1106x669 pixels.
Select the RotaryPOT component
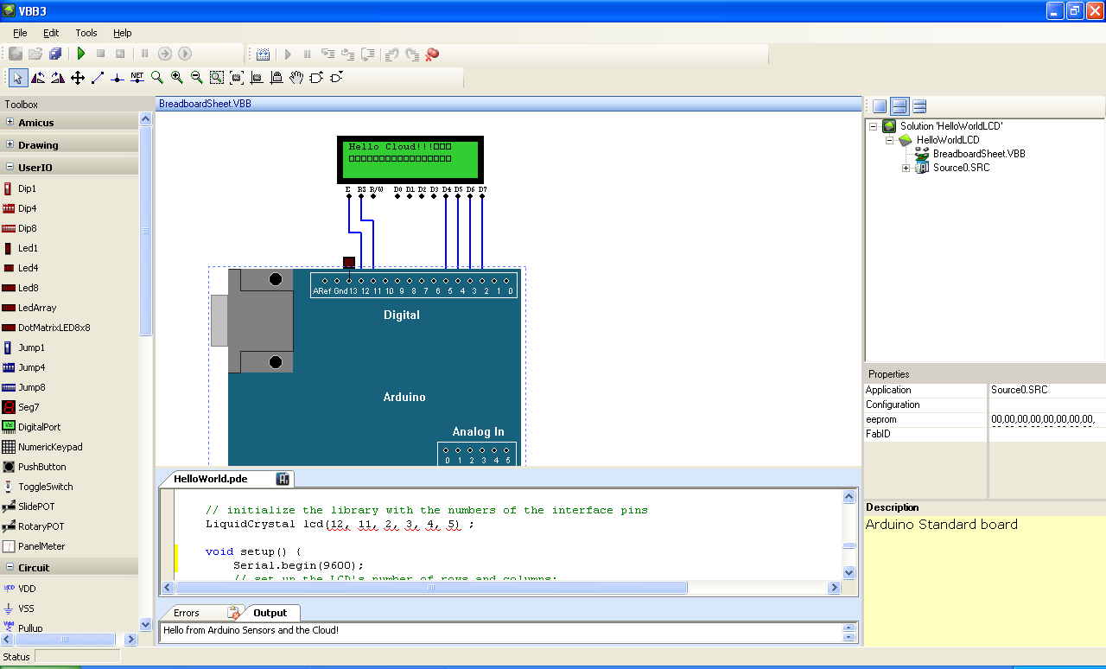coord(41,526)
